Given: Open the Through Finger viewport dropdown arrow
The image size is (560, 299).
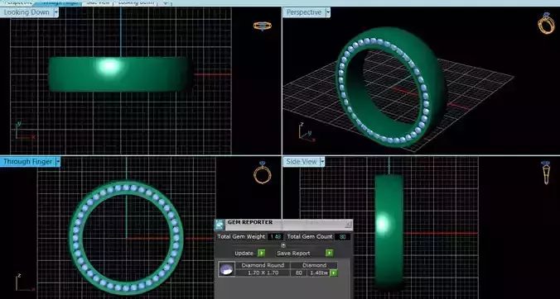Looking at the screenshot, I should [58, 162].
